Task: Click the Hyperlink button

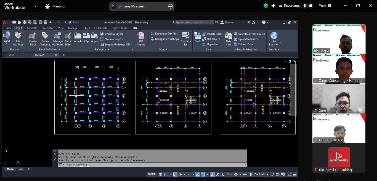Action: pyautogui.click(x=210, y=44)
